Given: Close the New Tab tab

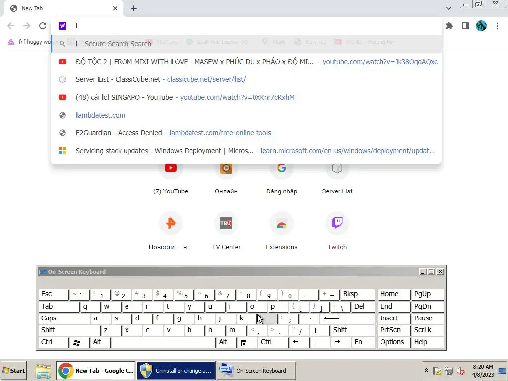Looking at the screenshot, I should pyautogui.click(x=115, y=8).
